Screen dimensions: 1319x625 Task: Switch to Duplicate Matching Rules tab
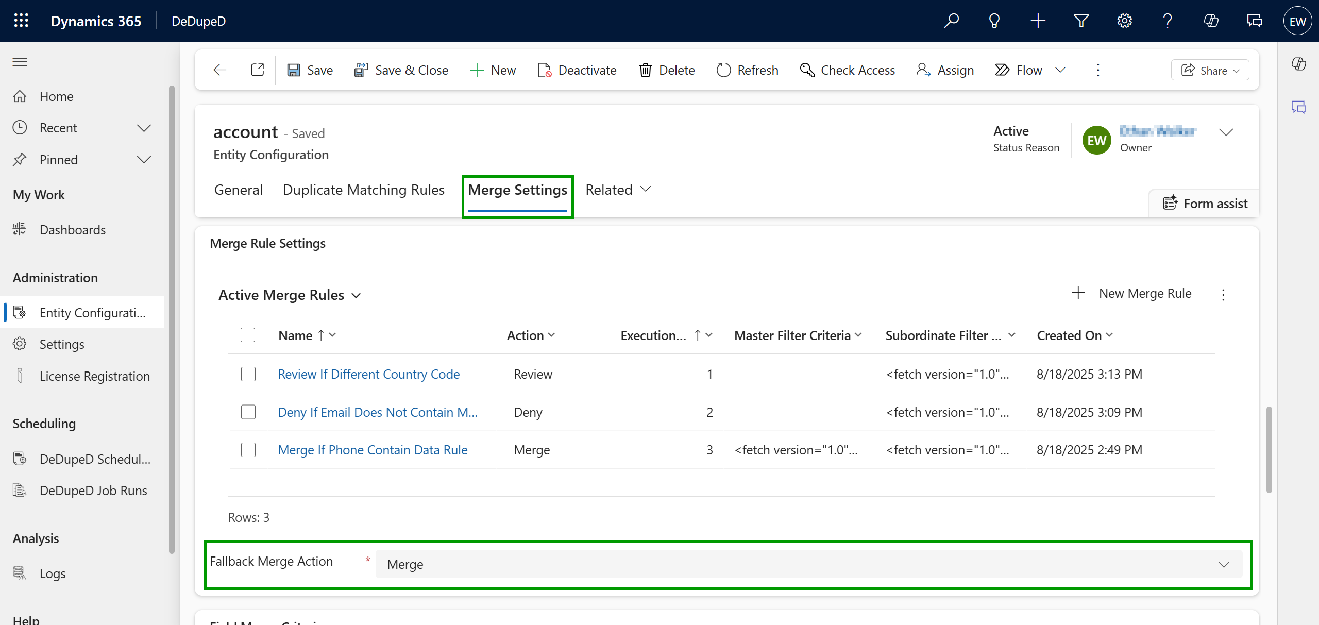[x=363, y=190]
